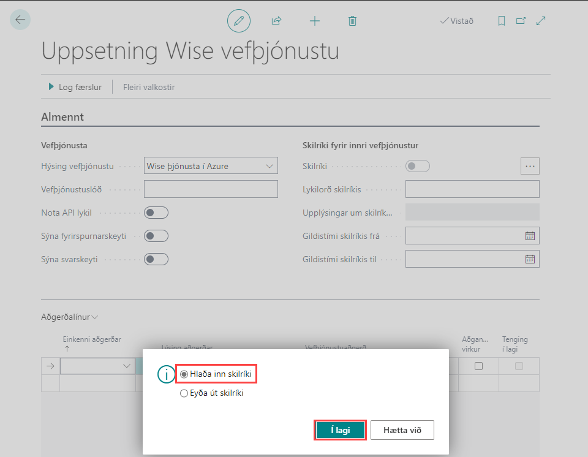Click the back arrow button
The width and height of the screenshot is (588, 457).
[20, 20]
